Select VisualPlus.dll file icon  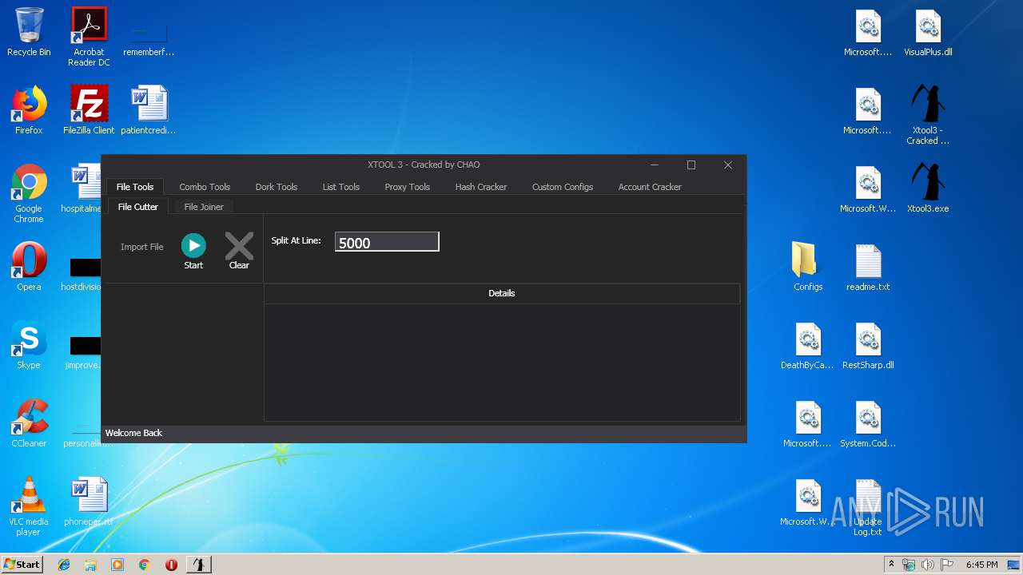[x=928, y=33]
